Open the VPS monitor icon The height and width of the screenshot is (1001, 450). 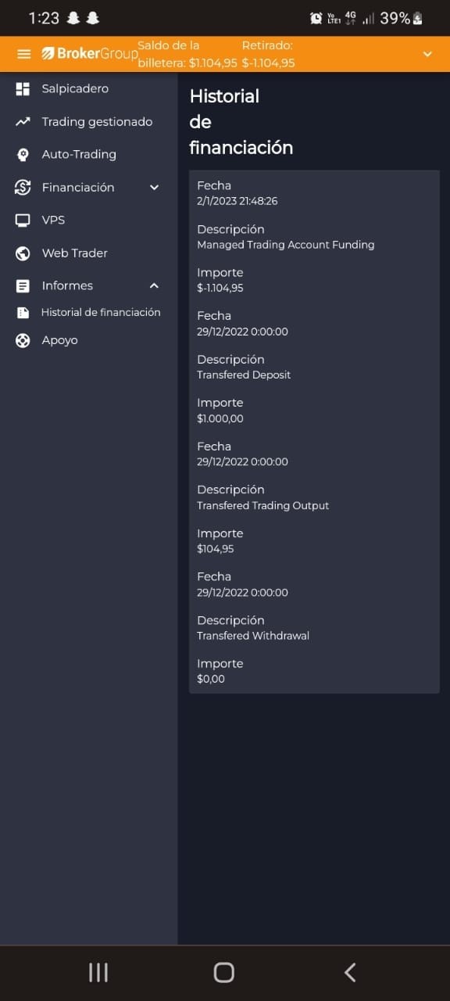click(x=23, y=221)
